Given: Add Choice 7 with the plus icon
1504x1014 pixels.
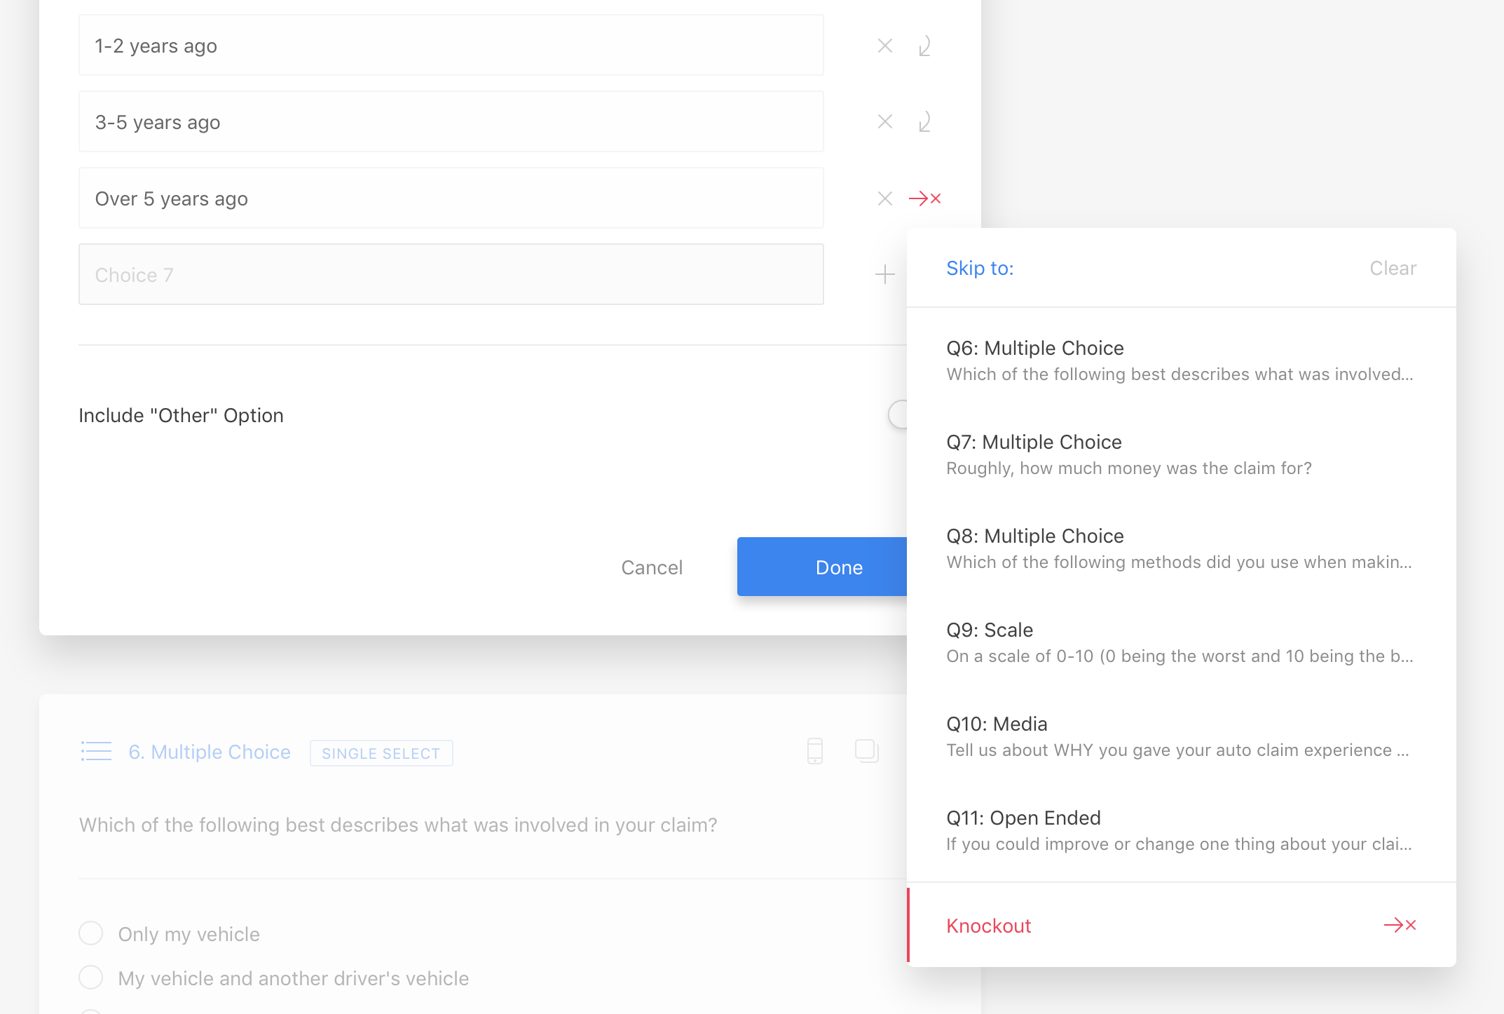Looking at the screenshot, I should pos(884,274).
